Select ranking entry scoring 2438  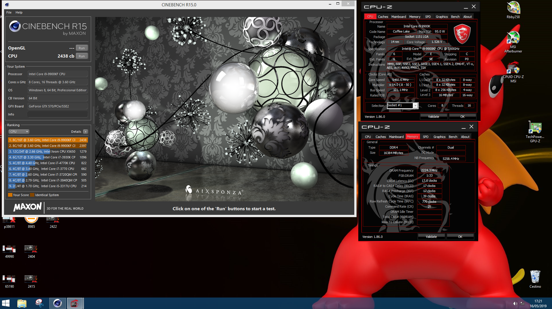[x=48, y=140]
